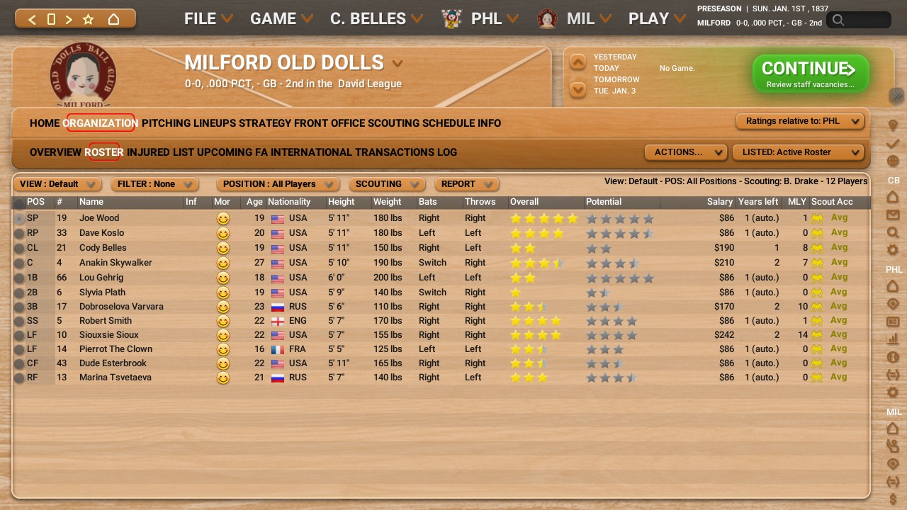907x510 pixels.
Task: Select the row marker for Slyvia Plath
Action: point(19,293)
